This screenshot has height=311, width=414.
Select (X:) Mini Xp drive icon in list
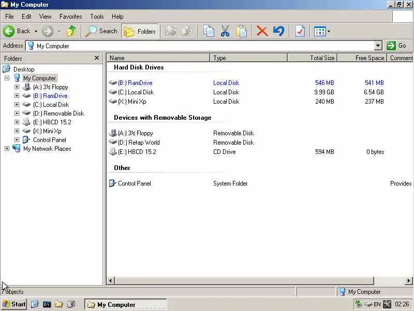tap(113, 101)
